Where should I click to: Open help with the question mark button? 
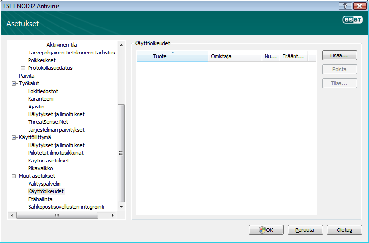coord(345,6)
